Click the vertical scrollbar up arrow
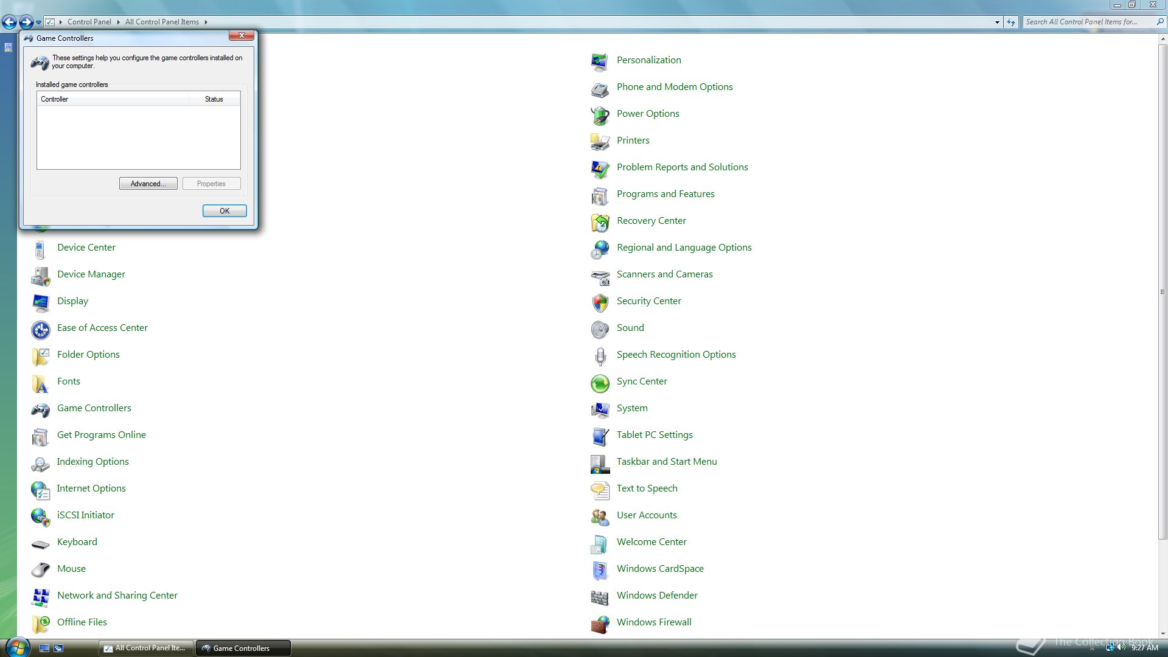1168x657 pixels. click(x=1163, y=40)
